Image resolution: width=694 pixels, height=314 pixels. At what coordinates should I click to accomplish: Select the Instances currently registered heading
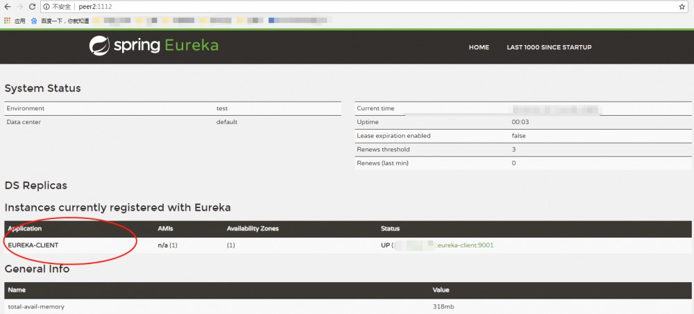pos(118,207)
